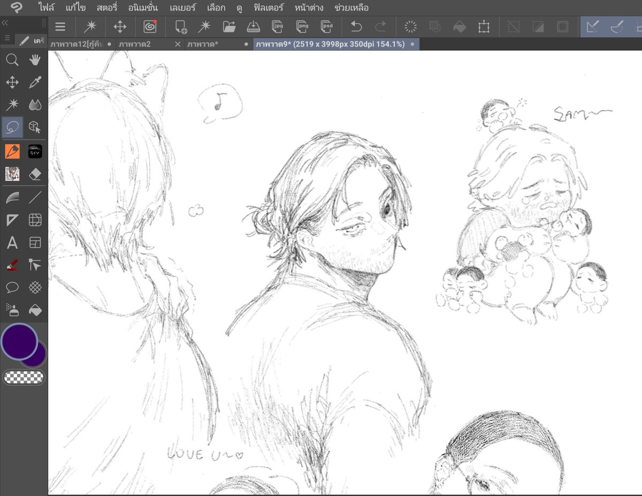642x496 pixels.
Task: Click the sparkle icon beside the New icon
Action: click(204, 27)
